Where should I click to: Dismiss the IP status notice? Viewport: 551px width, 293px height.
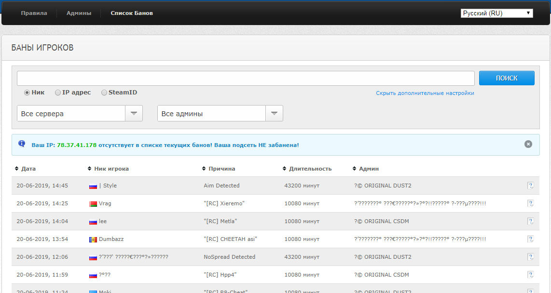[x=528, y=144]
